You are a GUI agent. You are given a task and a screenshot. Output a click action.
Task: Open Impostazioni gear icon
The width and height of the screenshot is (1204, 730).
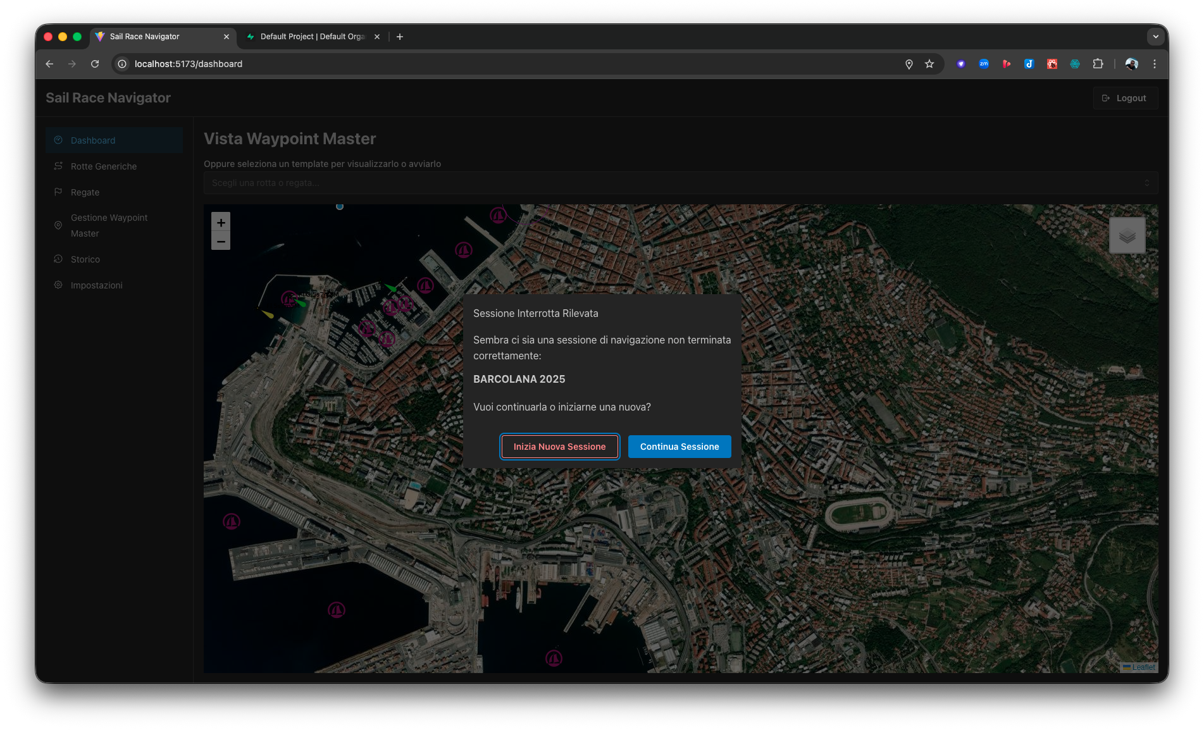coord(58,285)
